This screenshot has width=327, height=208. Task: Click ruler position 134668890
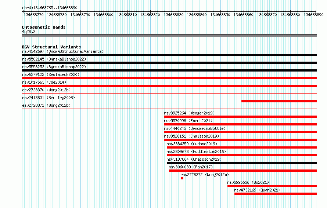point(313,15)
